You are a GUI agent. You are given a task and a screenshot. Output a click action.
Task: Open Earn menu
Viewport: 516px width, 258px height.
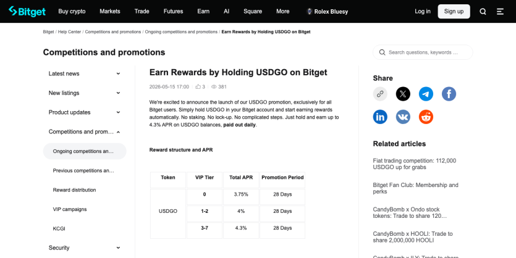coord(203,12)
